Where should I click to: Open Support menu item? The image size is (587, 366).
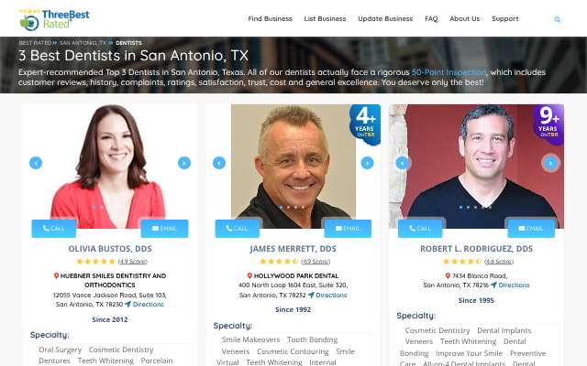[x=505, y=18]
